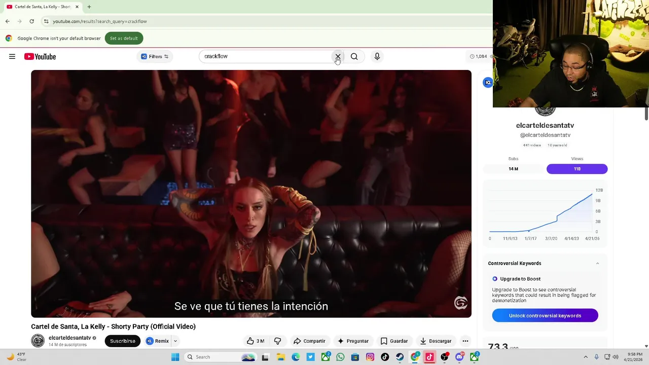Select the Subs 14 M stat tab
This screenshot has width=649, height=365.
click(x=513, y=169)
